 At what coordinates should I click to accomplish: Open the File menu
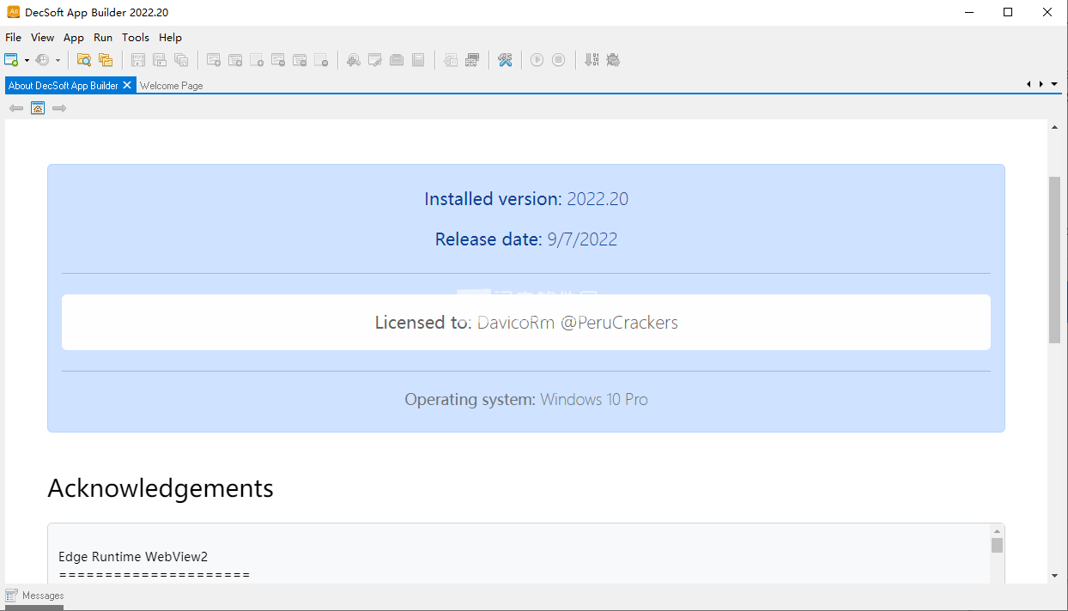[13, 38]
